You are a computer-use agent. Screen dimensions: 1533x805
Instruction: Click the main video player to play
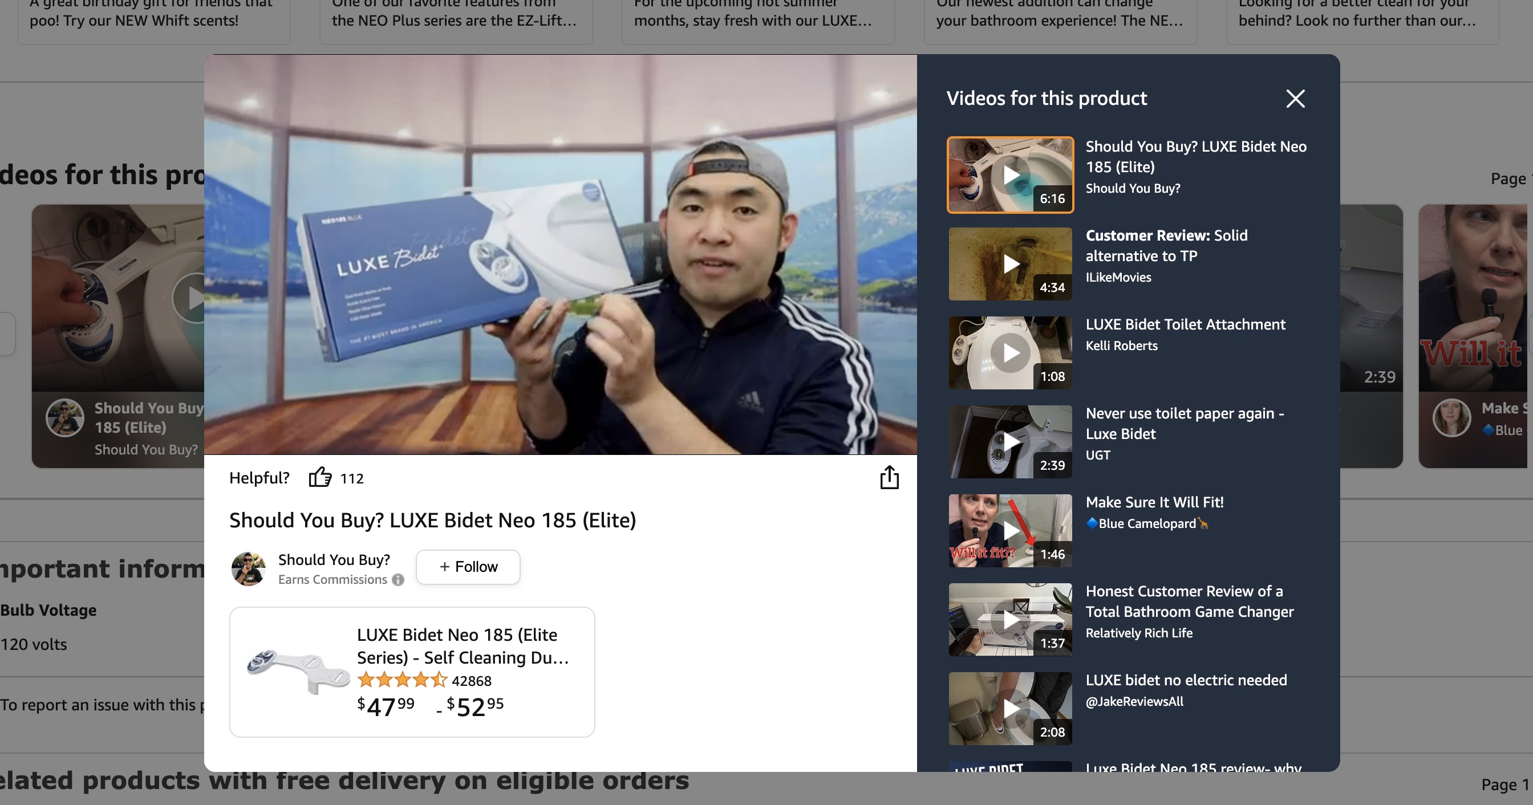pyautogui.click(x=560, y=255)
